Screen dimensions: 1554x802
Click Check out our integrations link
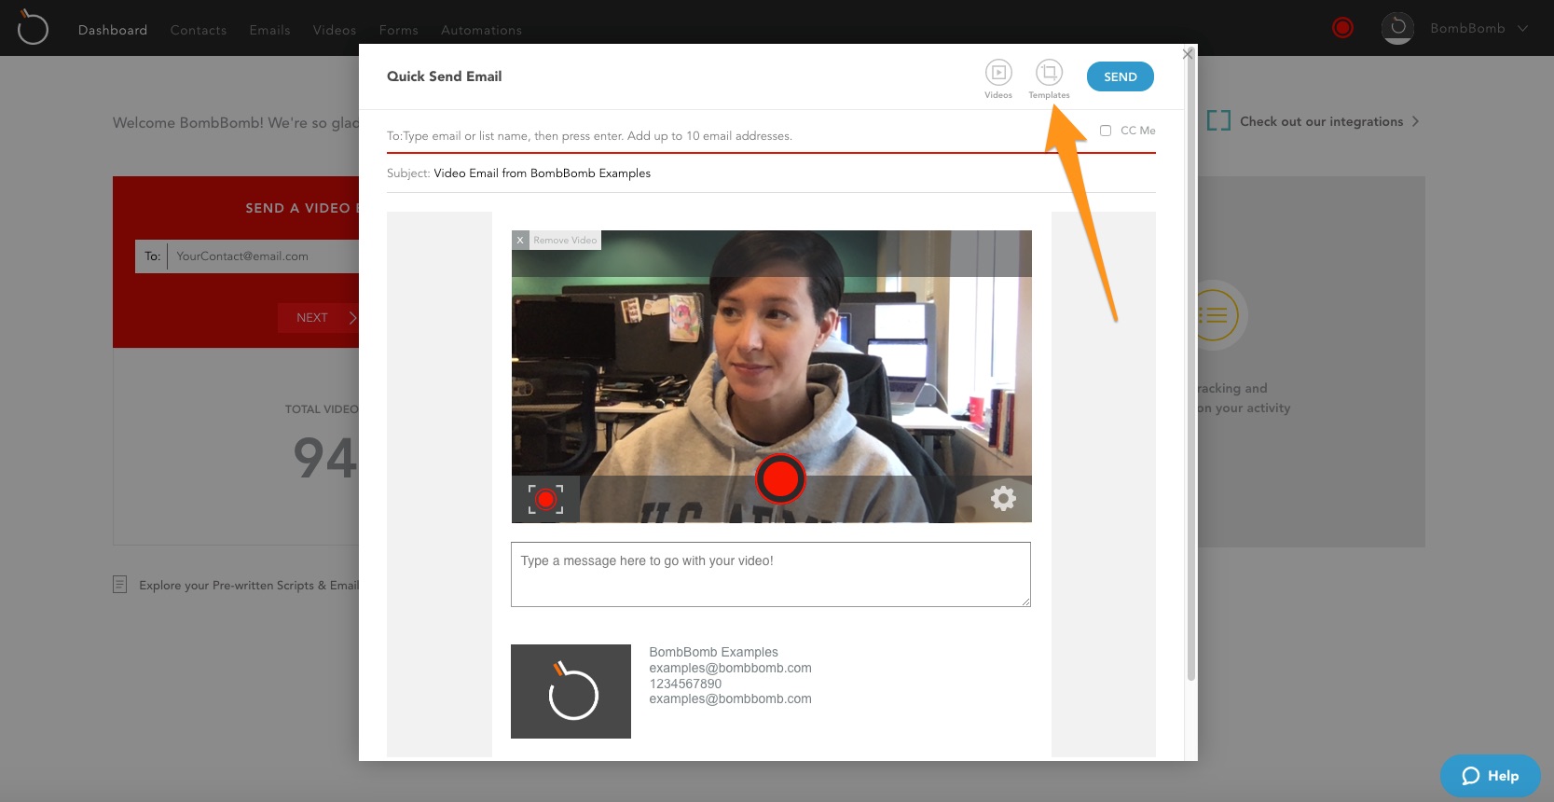pyautogui.click(x=1321, y=121)
